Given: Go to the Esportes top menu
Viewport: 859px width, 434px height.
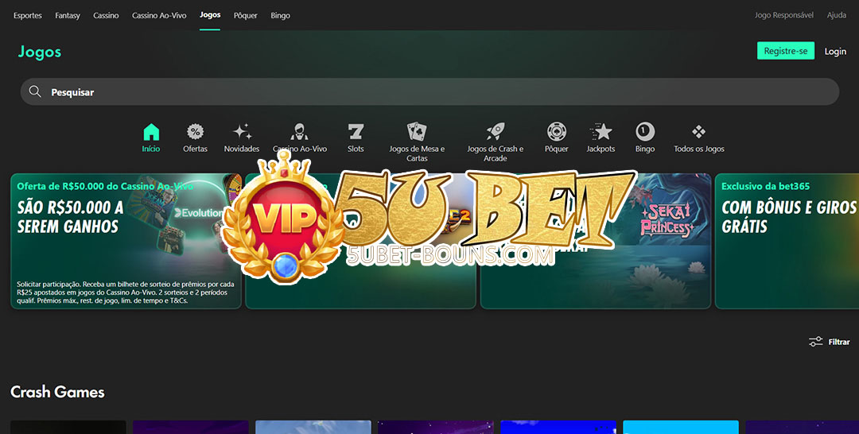Looking at the screenshot, I should (27, 15).
